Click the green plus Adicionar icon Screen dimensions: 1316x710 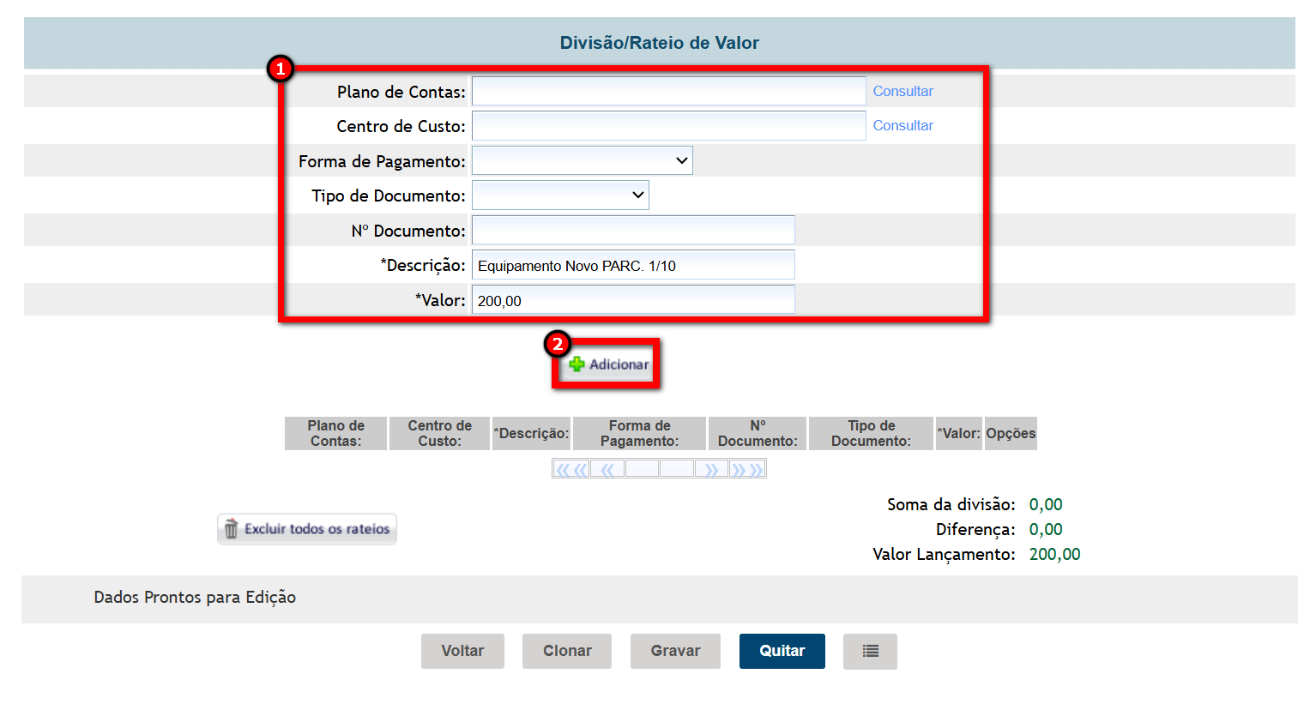pyautogui.click(x=577, y=364)
